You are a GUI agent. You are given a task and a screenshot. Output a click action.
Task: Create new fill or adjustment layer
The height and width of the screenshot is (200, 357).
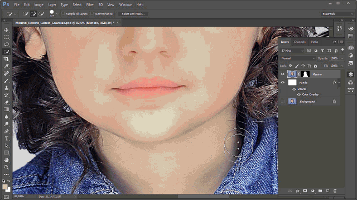(312, 191)
